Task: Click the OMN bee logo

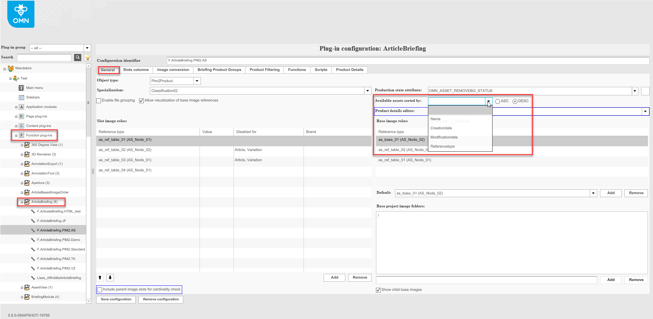Action: 20,14
